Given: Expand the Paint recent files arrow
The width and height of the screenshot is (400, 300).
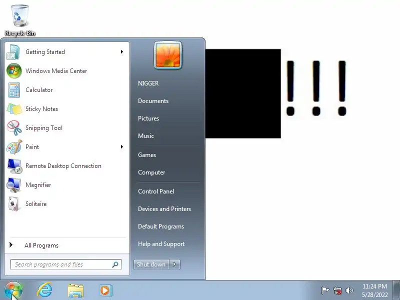Looking at the screenshot, I should coord(122,147).
